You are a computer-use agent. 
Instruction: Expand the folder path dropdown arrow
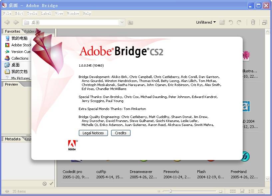(x=122, y=22)
